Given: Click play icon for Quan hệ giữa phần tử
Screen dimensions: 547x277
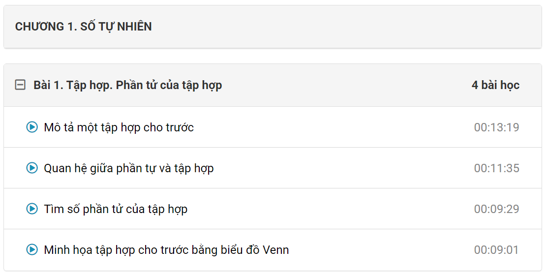Looking at the screenshot, I should [32, 168].
